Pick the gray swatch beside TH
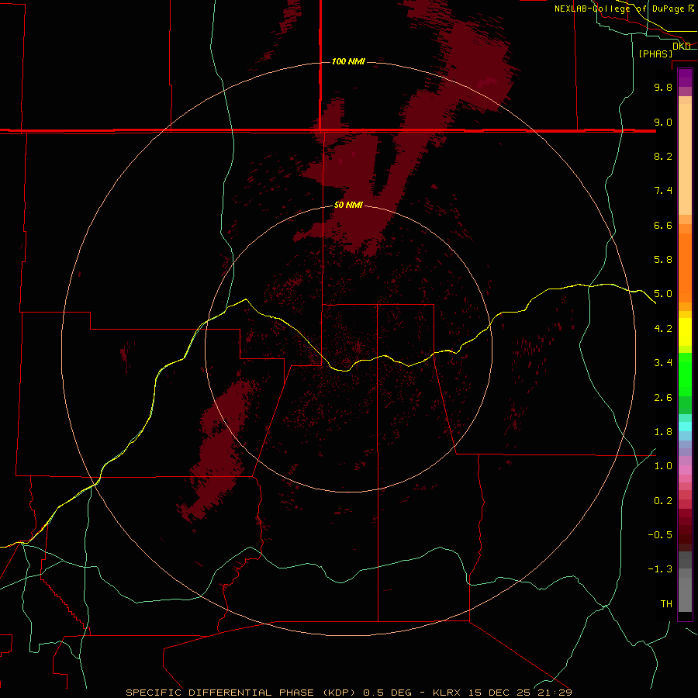The width and height of the screenshot is (698, 698). coord(685,595)
